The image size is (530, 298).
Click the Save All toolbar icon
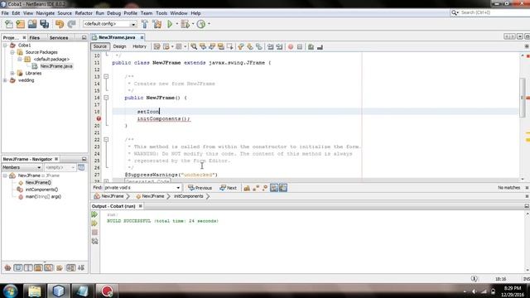(44, 24)
